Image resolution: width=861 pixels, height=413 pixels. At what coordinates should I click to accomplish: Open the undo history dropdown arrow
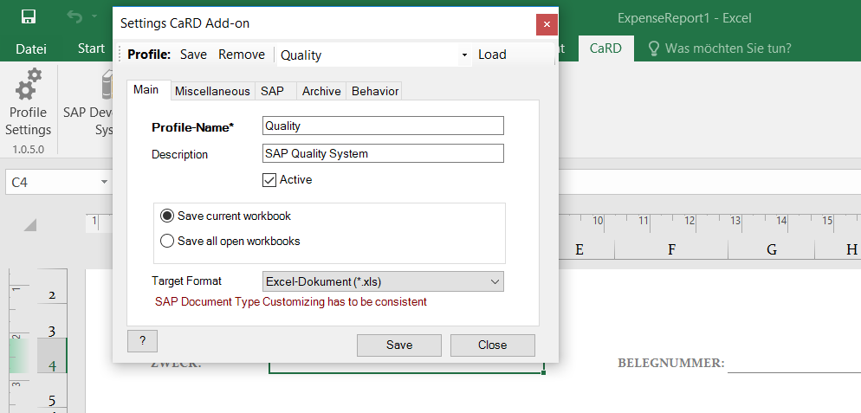pos(94,16)
